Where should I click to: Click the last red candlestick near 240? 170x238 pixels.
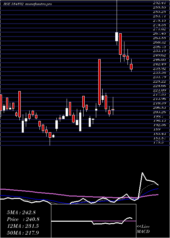pyautogui.click(x=131, y=67)
